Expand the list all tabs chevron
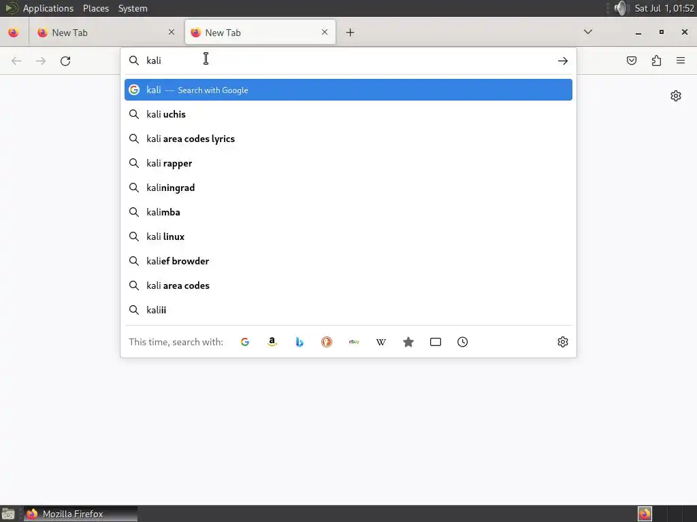This screenshot has width=697, height=522. click(x=587, y=32)
